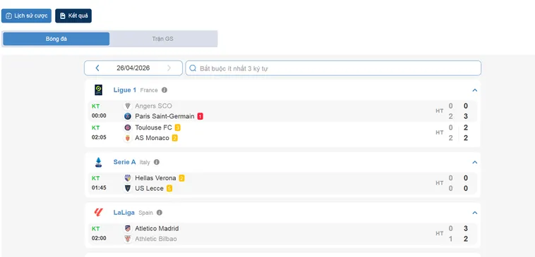Click the Paris Saint-Germain team crest
The width and height of the screenshot is (535, 257).
[128, 116]
